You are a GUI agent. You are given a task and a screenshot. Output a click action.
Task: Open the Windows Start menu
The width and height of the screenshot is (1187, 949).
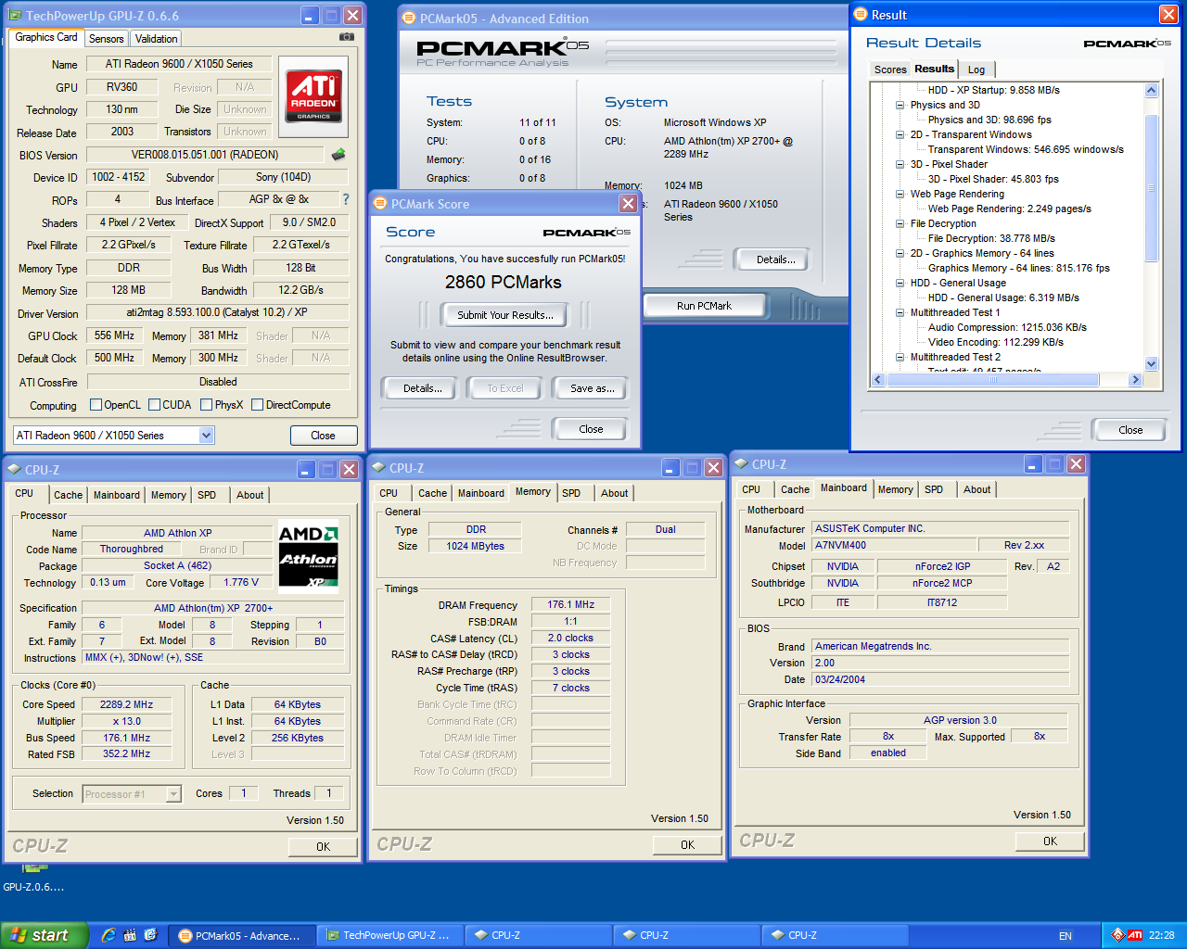(44, 935)
